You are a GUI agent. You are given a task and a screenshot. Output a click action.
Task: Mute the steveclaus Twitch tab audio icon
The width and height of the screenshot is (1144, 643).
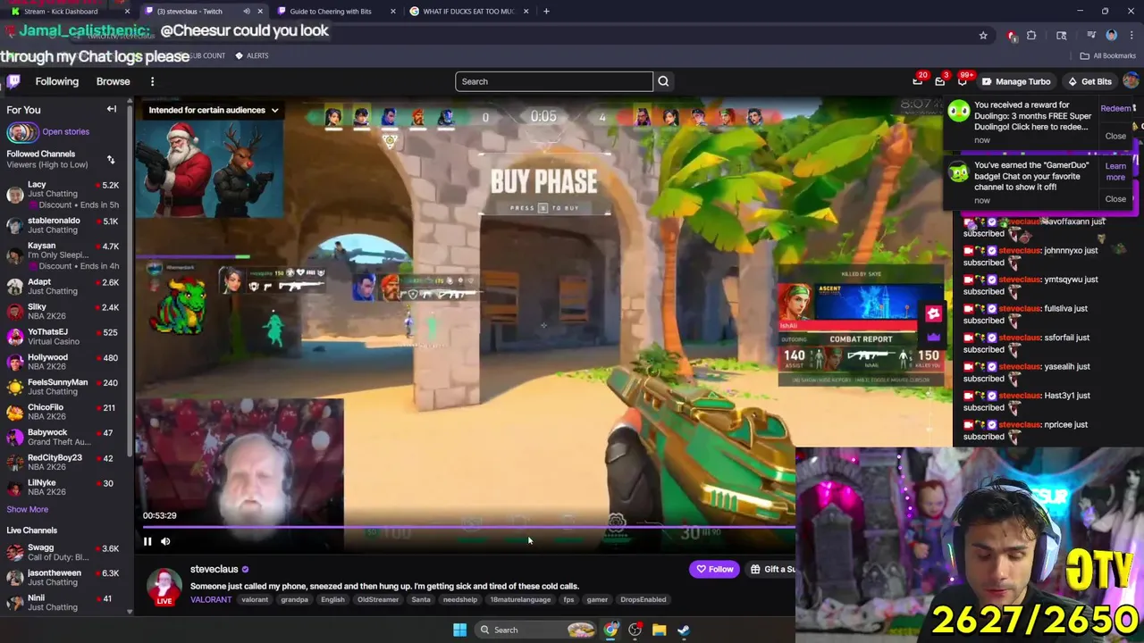tap(247, 12)
